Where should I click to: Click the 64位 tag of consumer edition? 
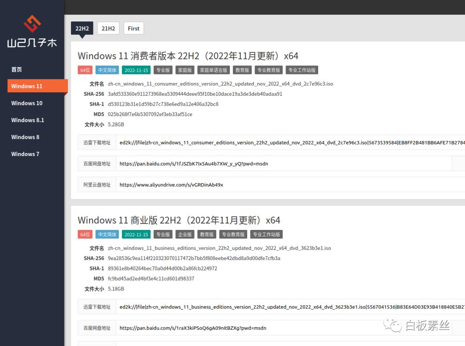85,70
